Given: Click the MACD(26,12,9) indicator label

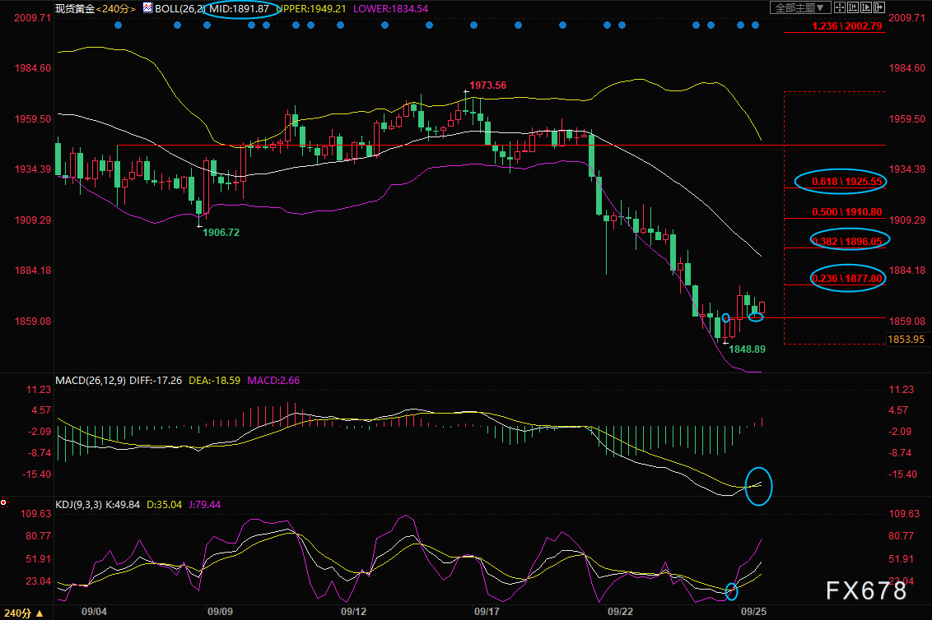Looking at the screenshot, I should [91, 380].
